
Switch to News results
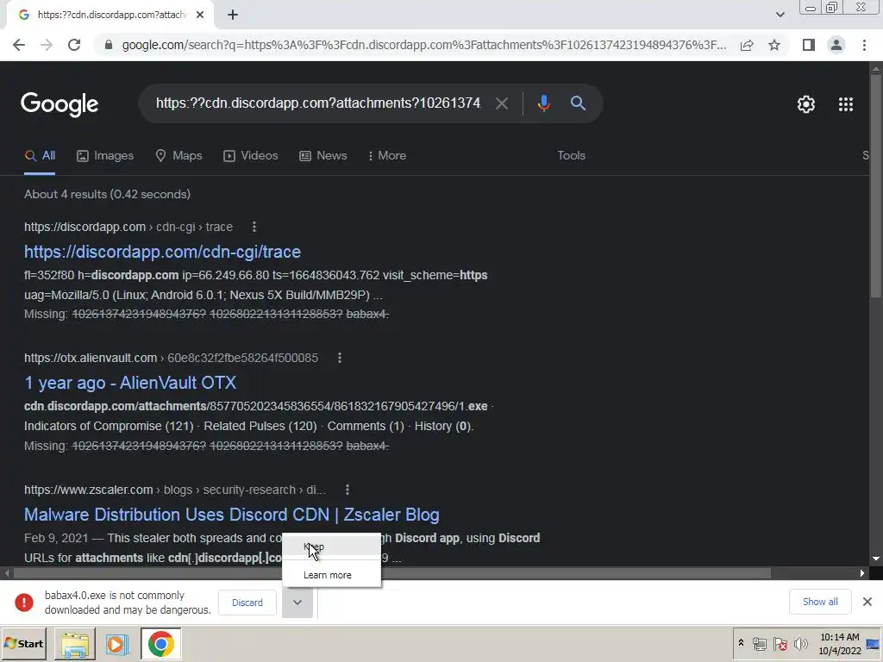[x=323, y=156]
